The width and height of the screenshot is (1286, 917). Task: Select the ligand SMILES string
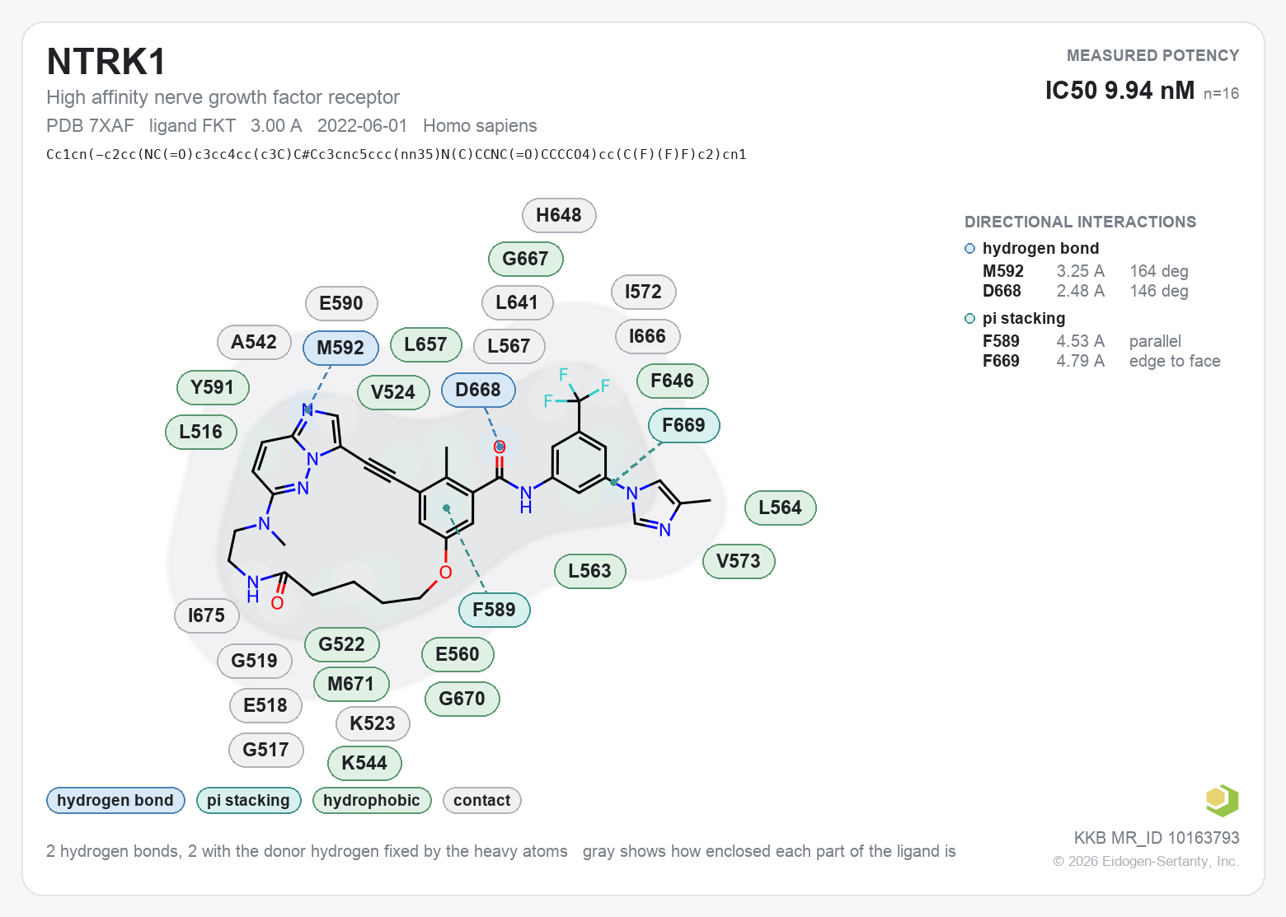point(397,154)
